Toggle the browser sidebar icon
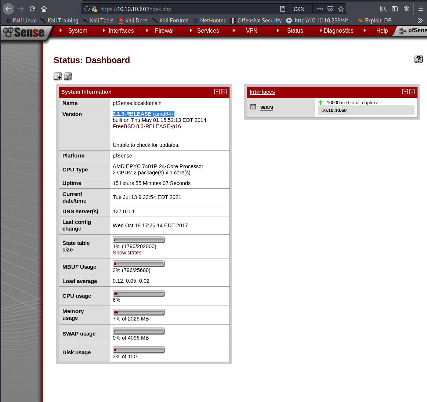The image size is (427, 402). [x=395, y=9]
